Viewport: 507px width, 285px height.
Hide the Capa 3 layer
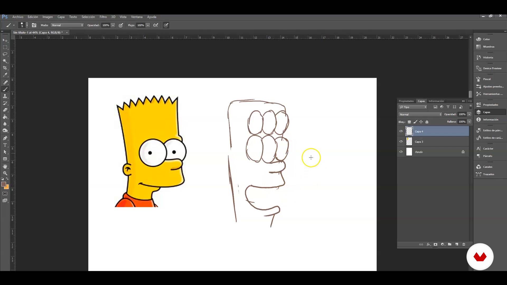click(401, 141)
